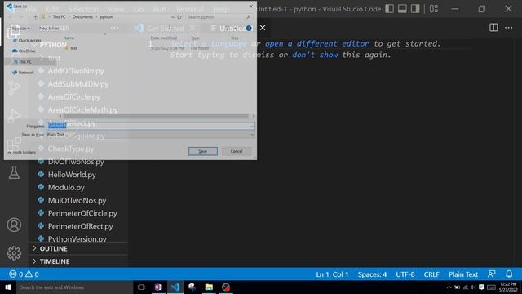Open the Windows Start button

[x=8, y=287]
